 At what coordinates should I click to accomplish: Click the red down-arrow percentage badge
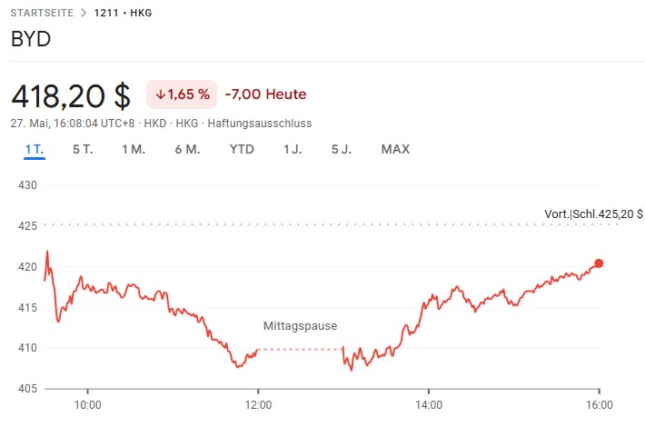click(182, 94)
